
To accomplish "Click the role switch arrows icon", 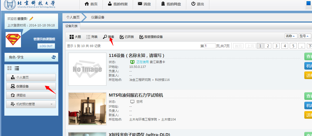I will coord(53,57).
